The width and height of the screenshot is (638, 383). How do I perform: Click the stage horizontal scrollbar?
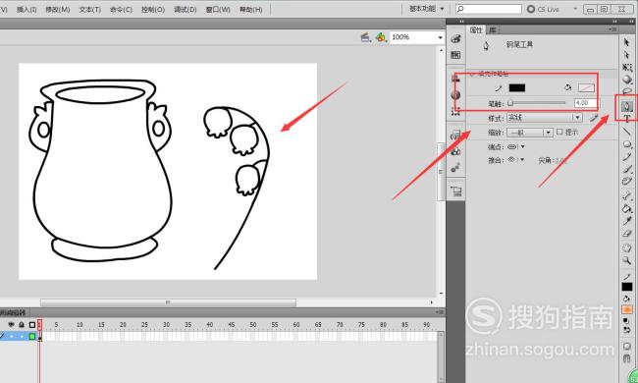point(168,302)
